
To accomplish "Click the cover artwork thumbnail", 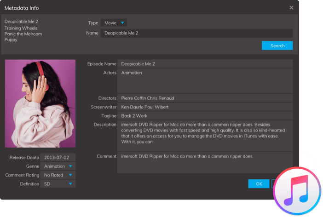I will tap(40, 103).
